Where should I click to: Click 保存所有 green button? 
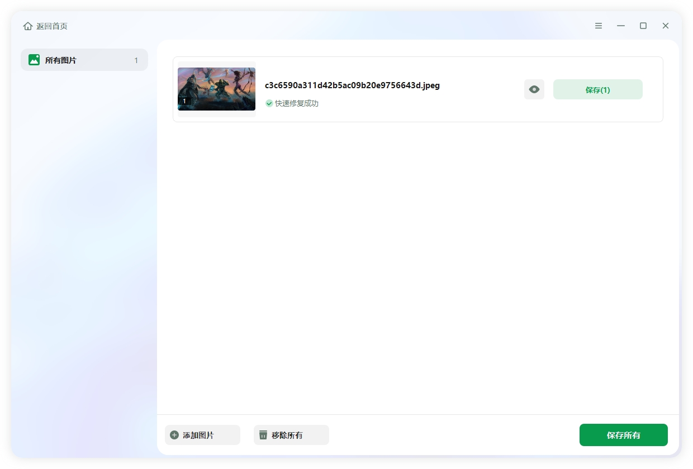tap(624, 435)
